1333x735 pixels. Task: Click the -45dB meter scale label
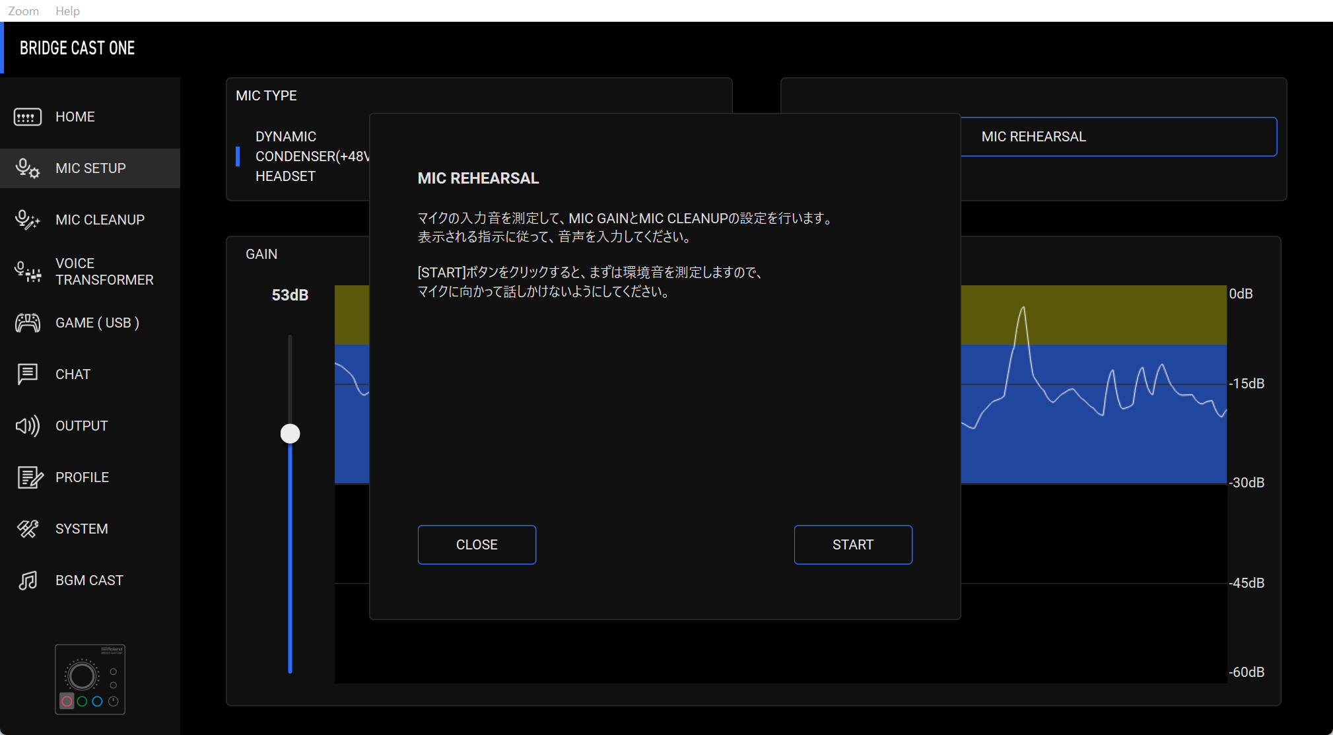pyautogui.click(x=1247, y=583)
